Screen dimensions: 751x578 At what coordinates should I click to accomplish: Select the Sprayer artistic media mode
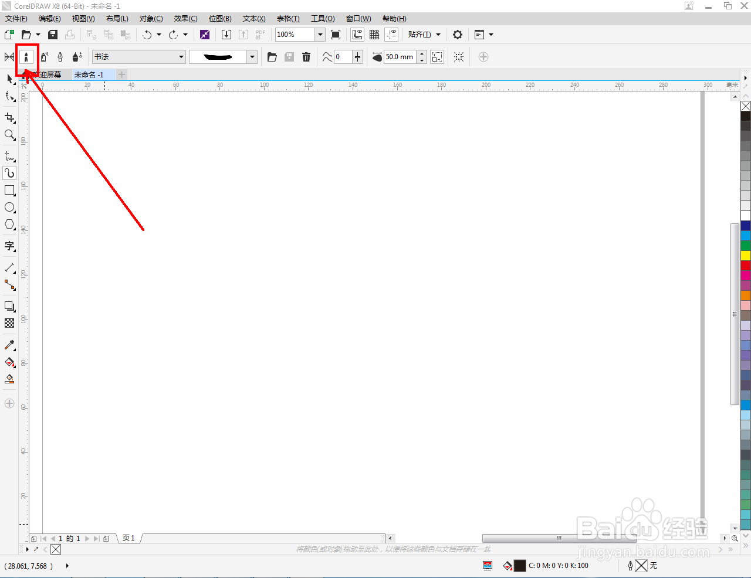tap(44, 57)
